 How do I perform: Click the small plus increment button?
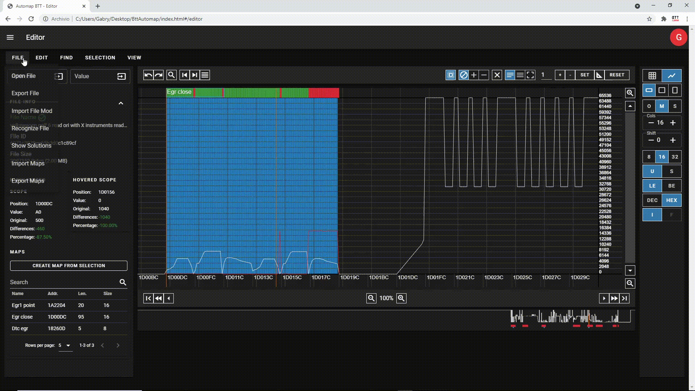pos(560,75)
